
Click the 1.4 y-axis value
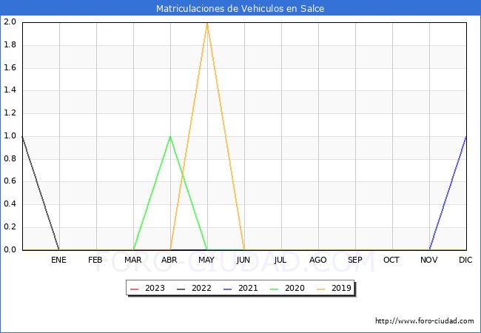point(10,90)
